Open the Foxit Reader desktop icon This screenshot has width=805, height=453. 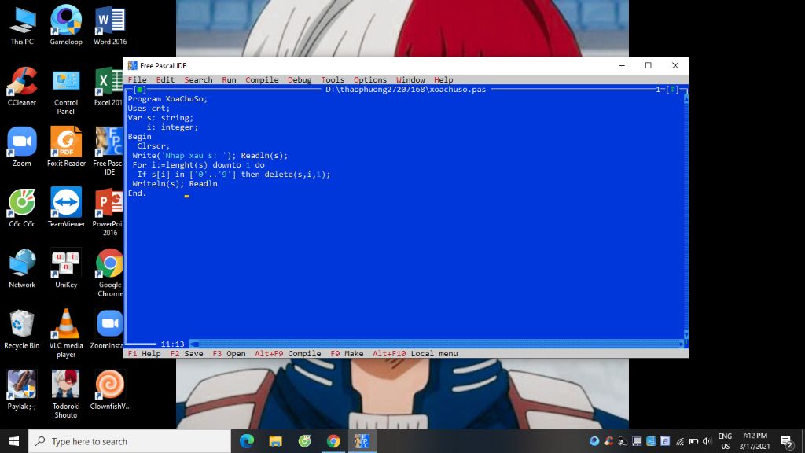[66, 147]
